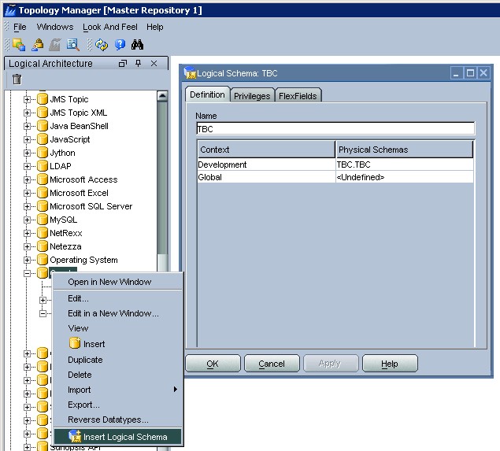This screenshot has width=500, height=451.
Task: Click the stacked windows icon in toolbar
Action: [19, 45]
